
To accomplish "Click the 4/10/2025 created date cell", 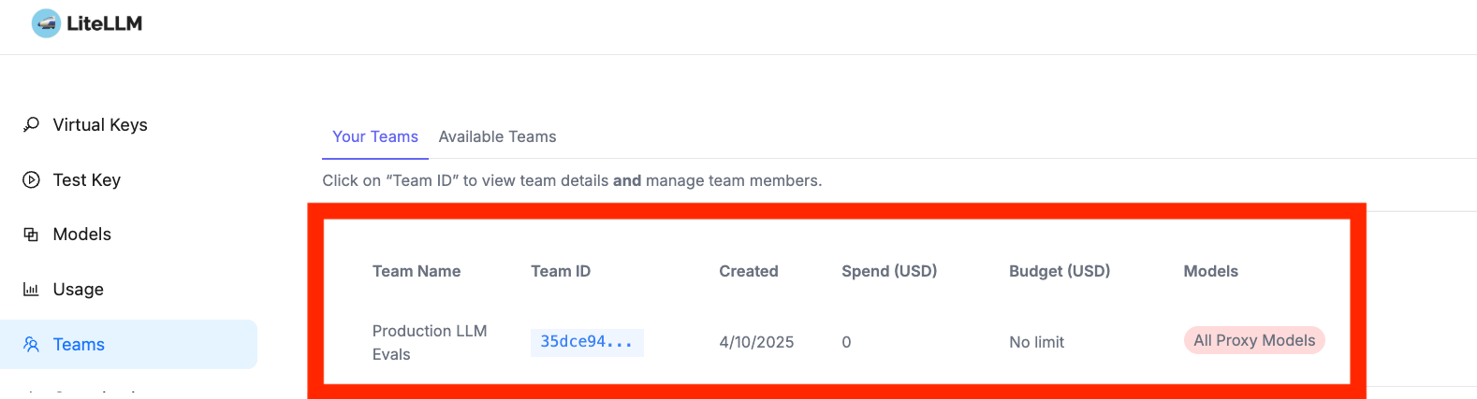I will (x=756, y=342).
